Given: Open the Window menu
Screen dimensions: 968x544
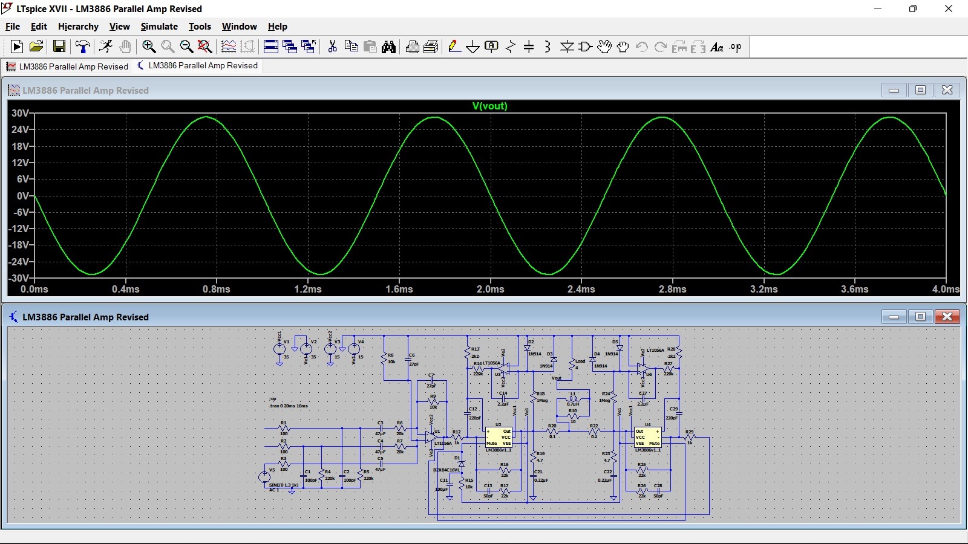Looking at the screenshot, I should (x=239, y=27).
